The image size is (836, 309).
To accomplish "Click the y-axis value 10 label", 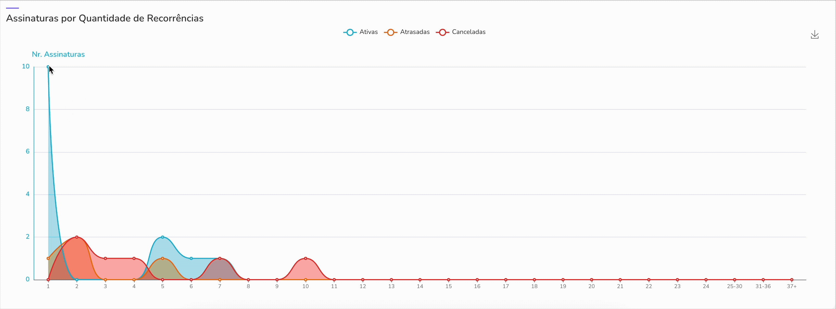I will click(26, 66).
